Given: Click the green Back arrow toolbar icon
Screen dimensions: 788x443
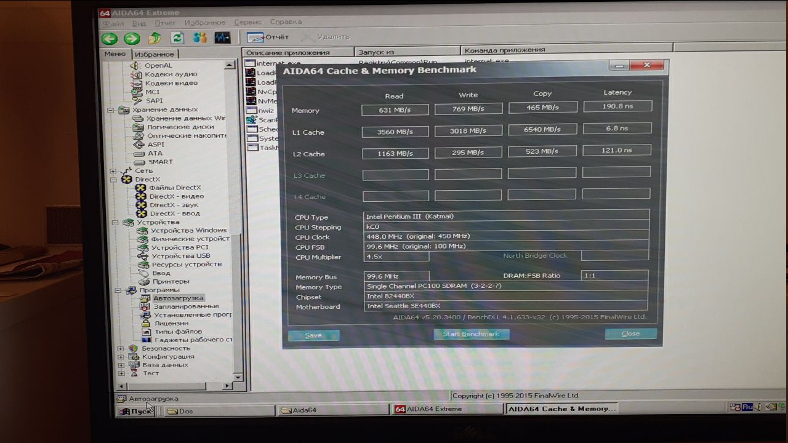Looking at the screenshot, I should pyautogui.click(x=110, y=38).
